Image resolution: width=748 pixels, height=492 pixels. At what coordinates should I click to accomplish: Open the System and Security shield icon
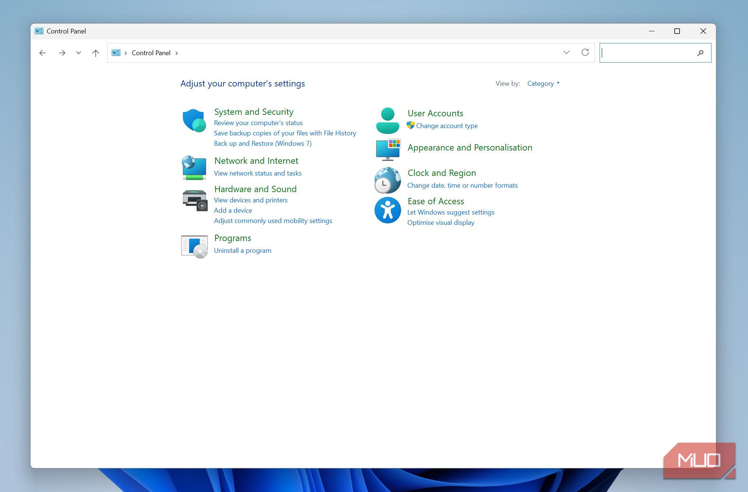[x=194, y=120]
